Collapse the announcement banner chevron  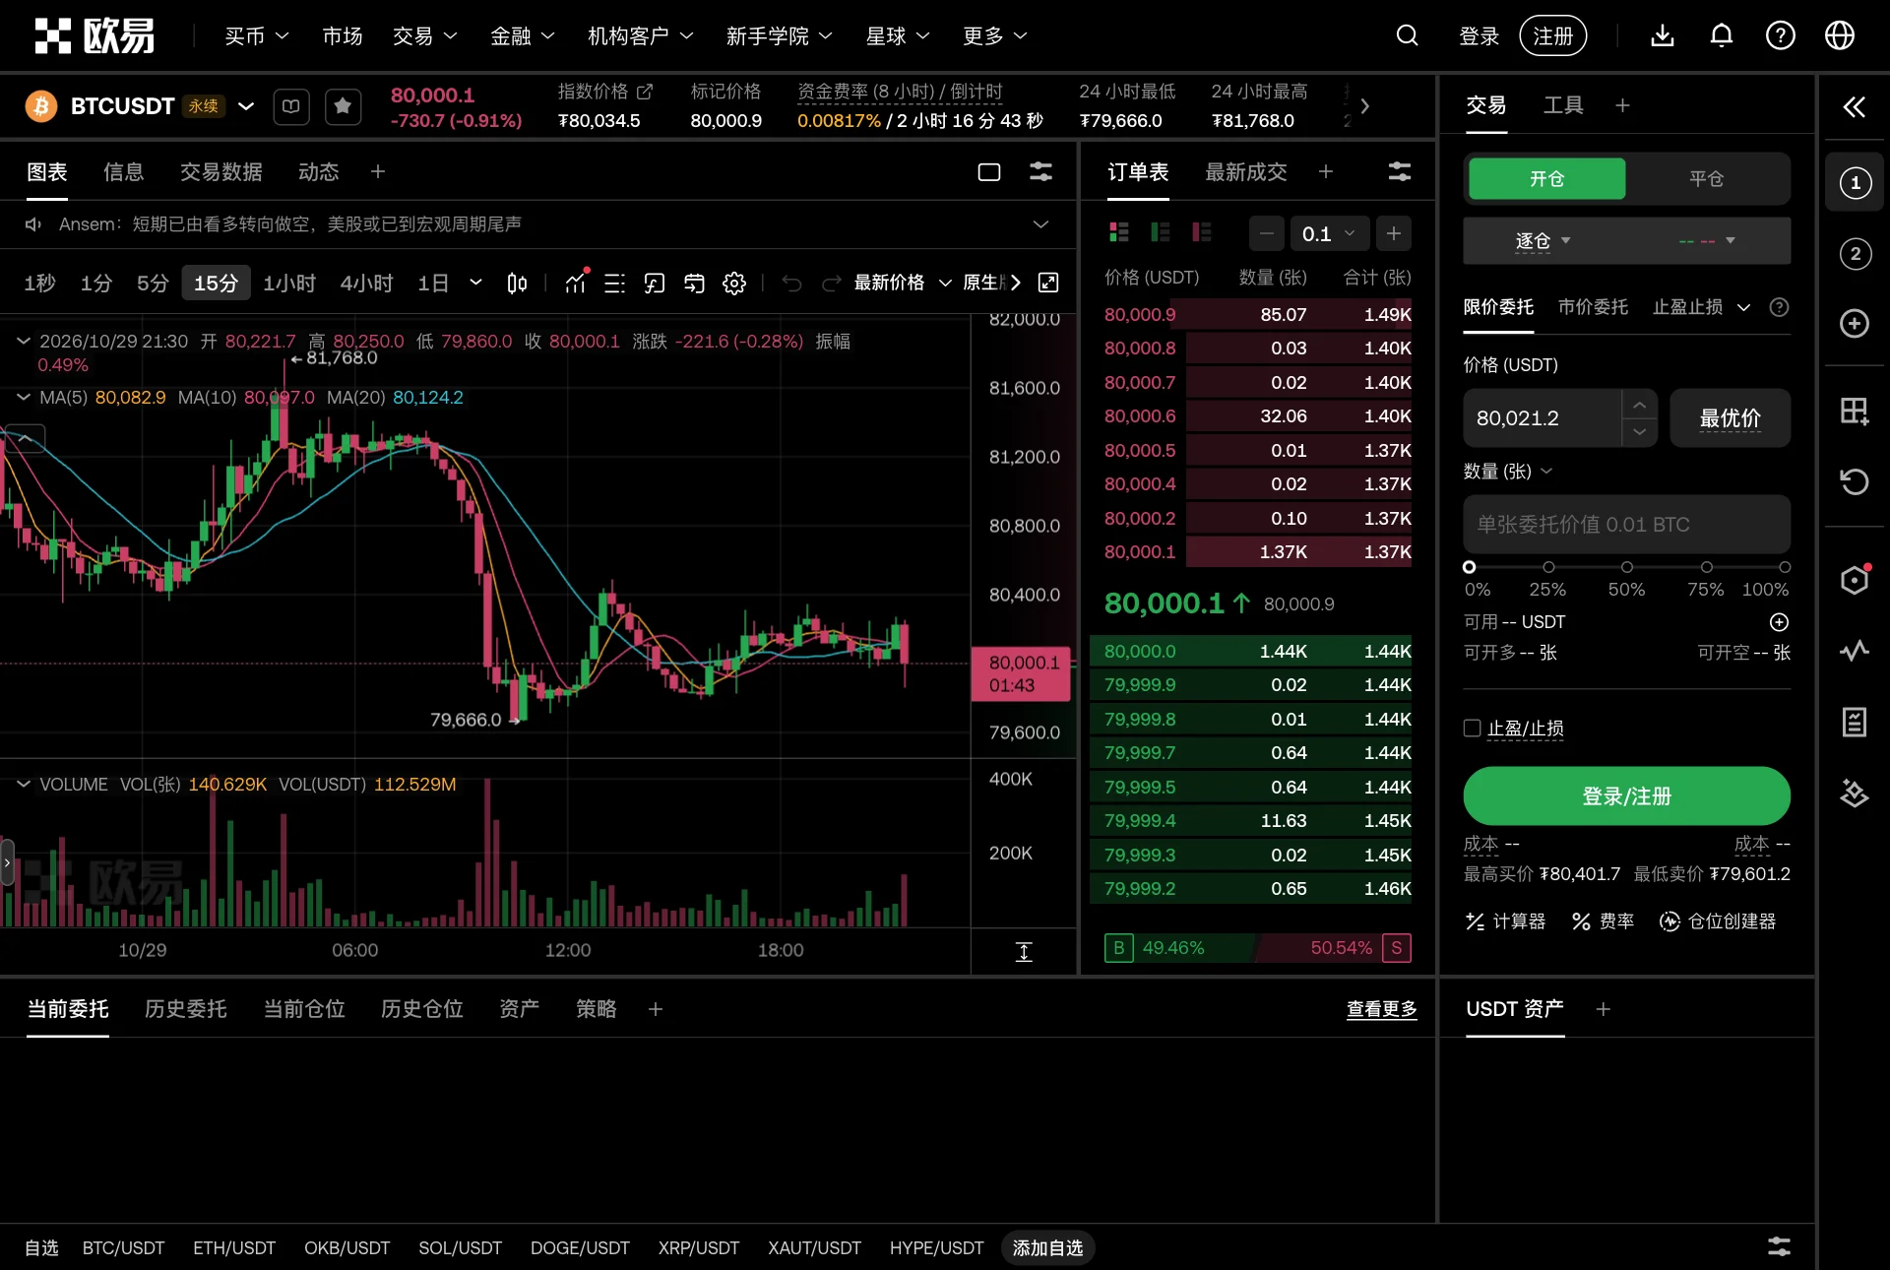coord(1040,224)
